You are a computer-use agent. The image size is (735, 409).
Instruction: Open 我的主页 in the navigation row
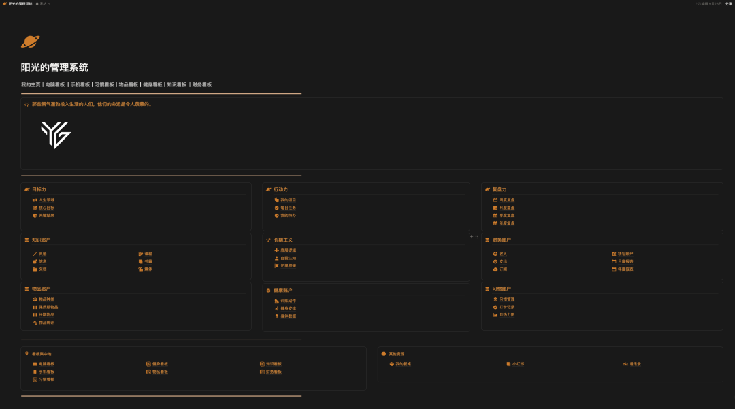(x=31, y=85)
